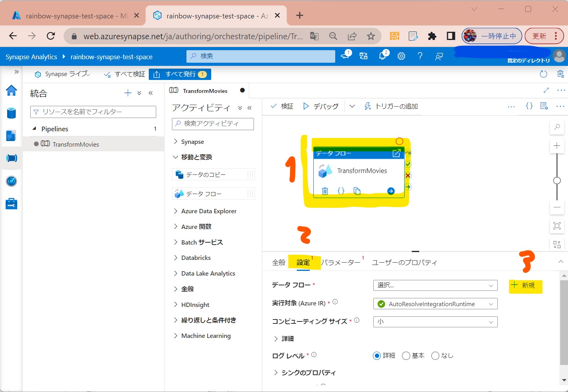Open the Data hub database icon
568x392 pixels.
click(11, 113)
